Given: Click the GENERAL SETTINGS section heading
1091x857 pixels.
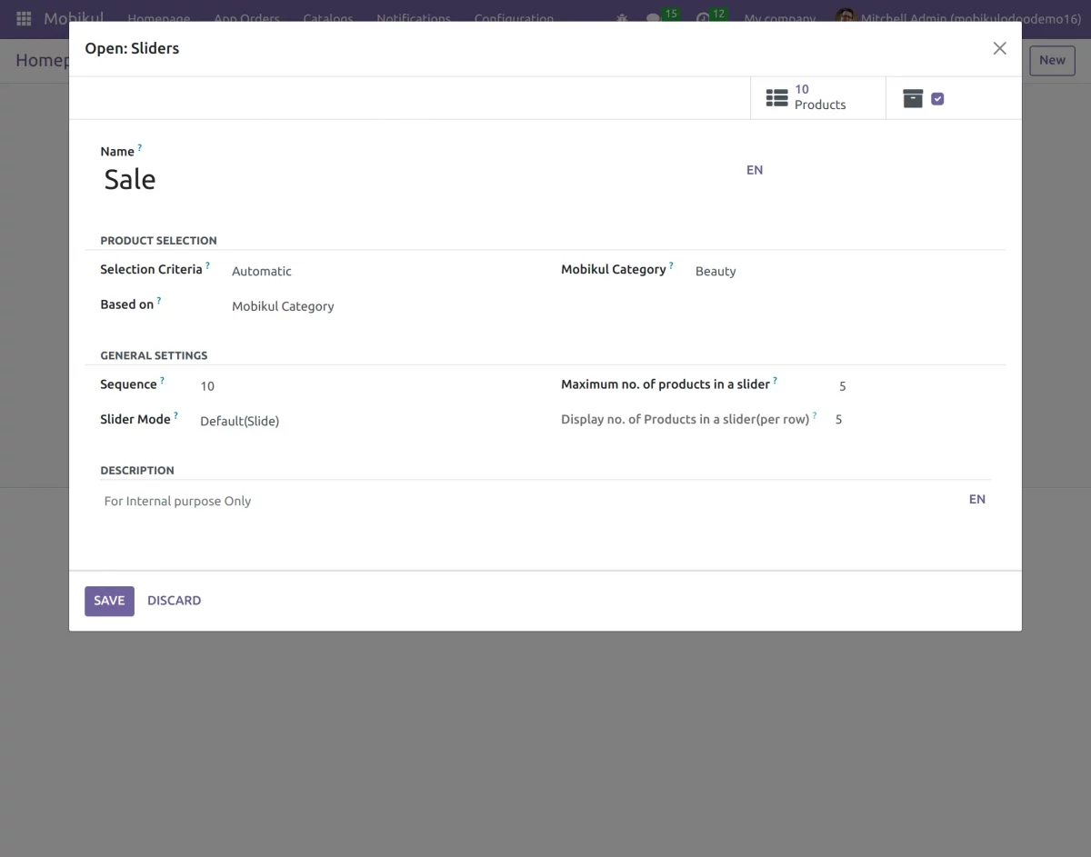Looking at the screenshot, I should point(154,355).
